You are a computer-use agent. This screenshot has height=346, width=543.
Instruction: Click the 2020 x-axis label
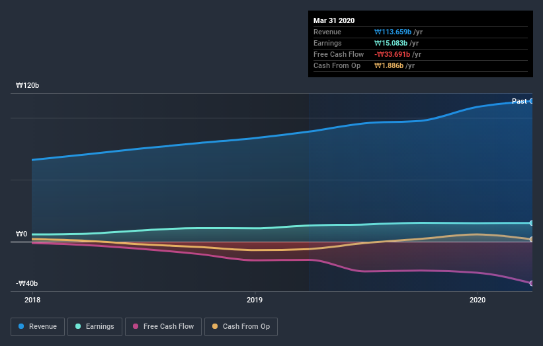click(478, 300)
